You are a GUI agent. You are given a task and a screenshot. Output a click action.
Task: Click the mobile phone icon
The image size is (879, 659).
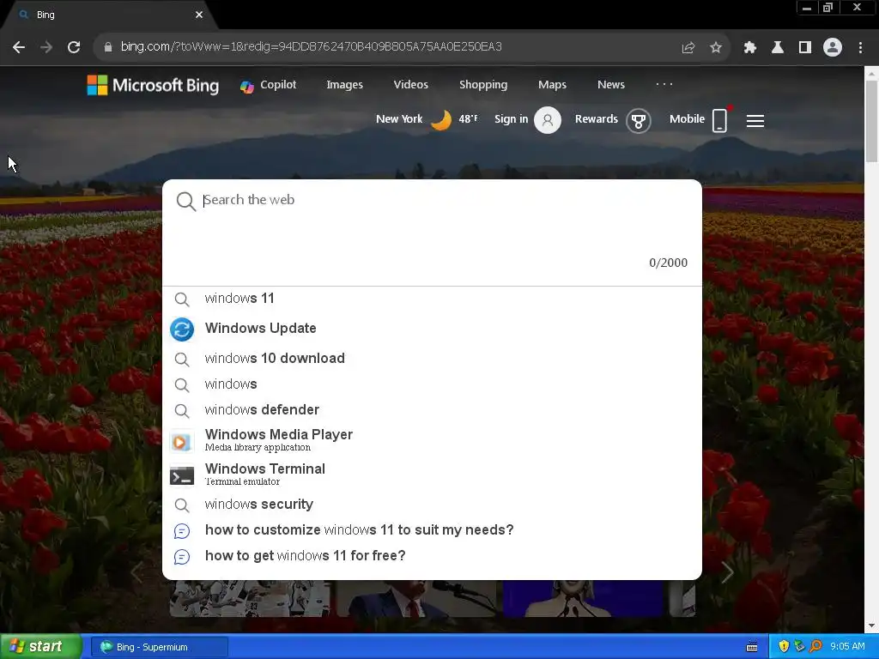(720, 120)
